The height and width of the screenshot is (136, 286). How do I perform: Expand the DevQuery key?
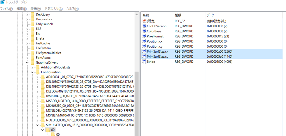point(27,14)
